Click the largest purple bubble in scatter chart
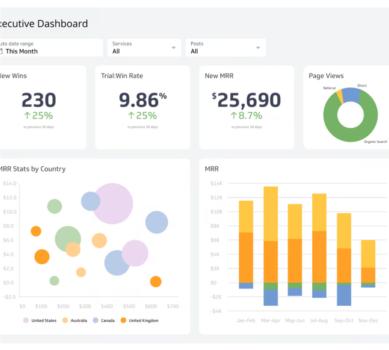The width and height of the screenshot is (389, 350). [x=112, y=204]
